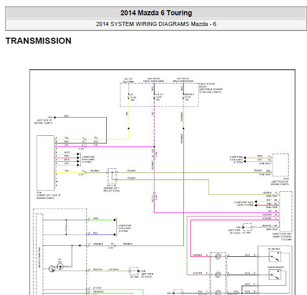Click the Start Stop Unit dashed box
Screen dimensions: 307x295
coord(286,212)
